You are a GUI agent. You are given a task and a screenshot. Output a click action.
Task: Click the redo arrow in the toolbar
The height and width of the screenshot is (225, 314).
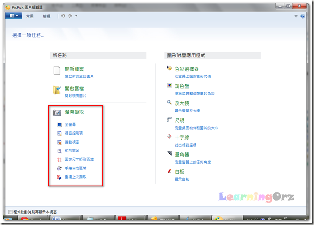tap(70, 16)
